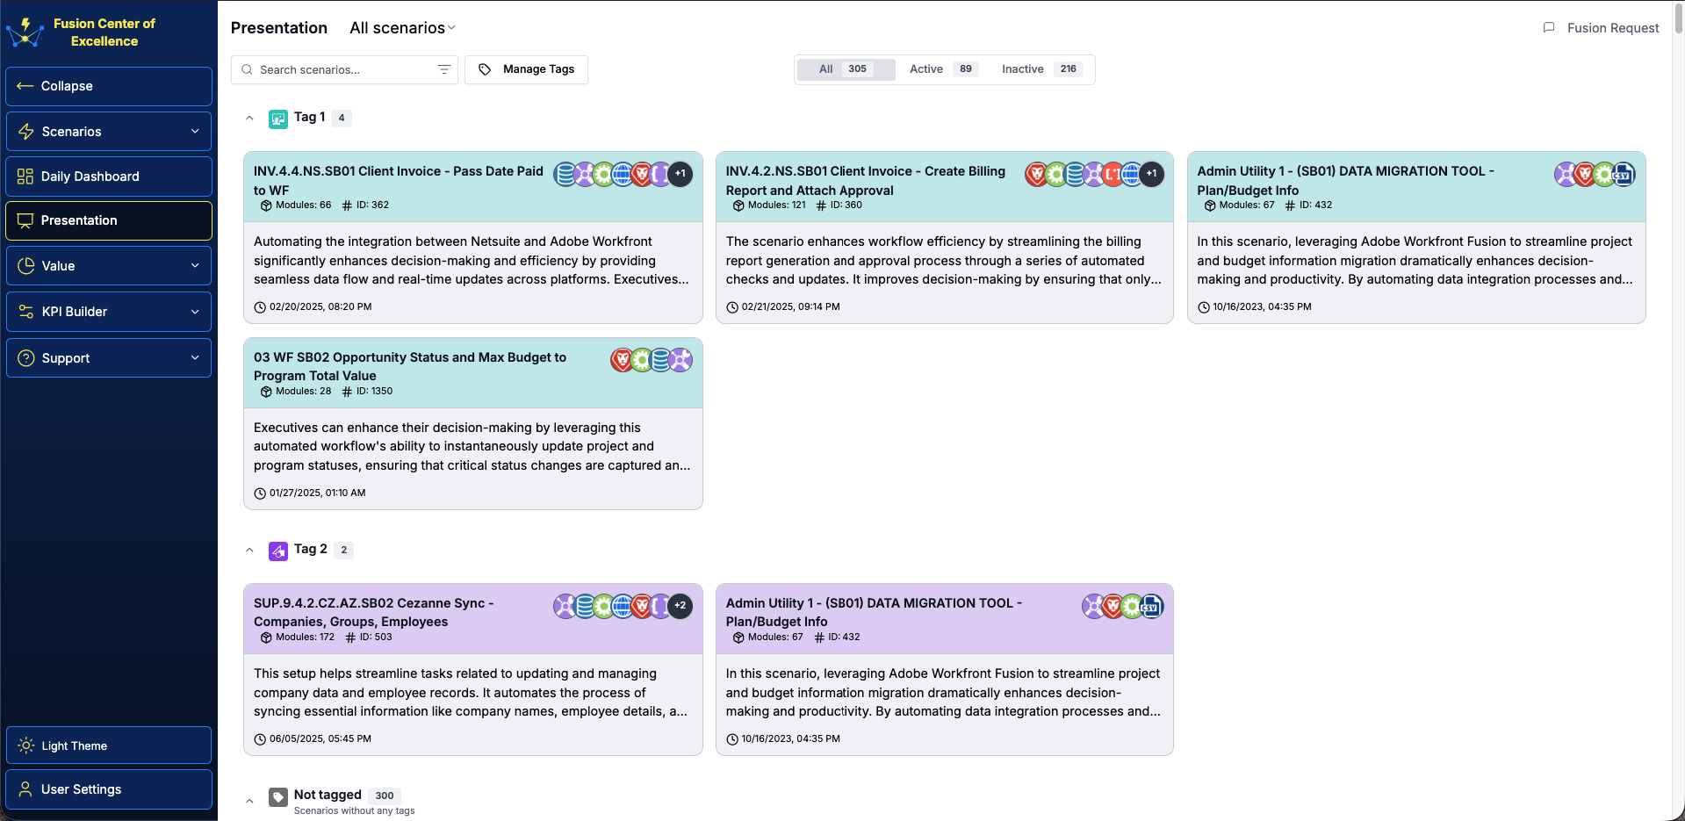Click the Tag 2 group icon
1685x821 pixels.
(278, 551)
